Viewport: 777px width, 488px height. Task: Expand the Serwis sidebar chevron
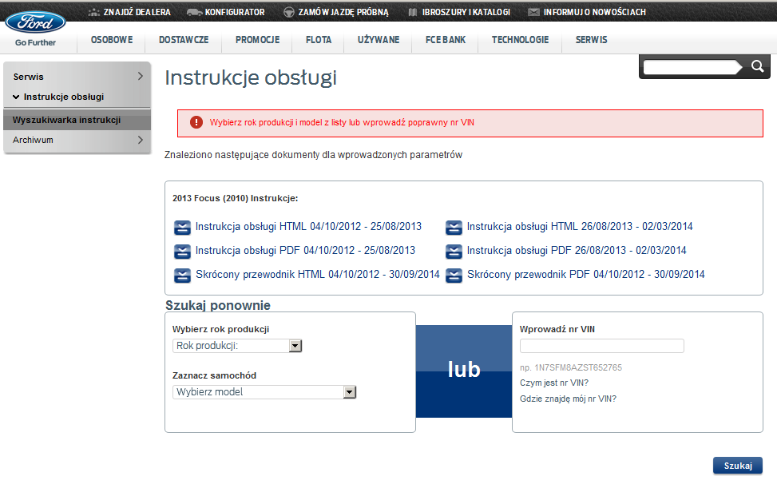point(141,77)
